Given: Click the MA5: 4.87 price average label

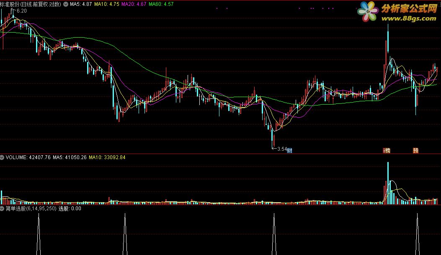Looking at the screenshot, I should point(81,4).
